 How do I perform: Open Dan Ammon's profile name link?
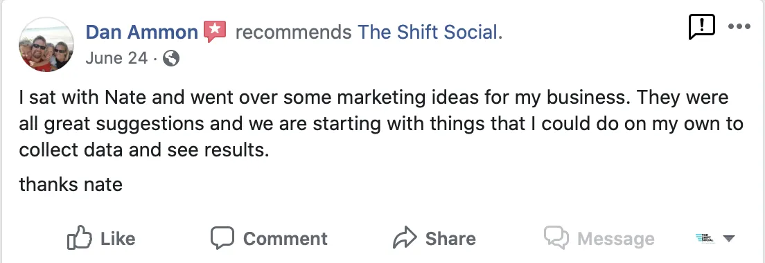coord(141,33)
